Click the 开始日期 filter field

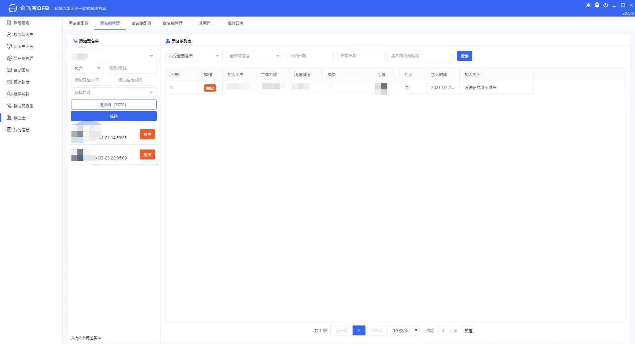(x=310, y=56)
